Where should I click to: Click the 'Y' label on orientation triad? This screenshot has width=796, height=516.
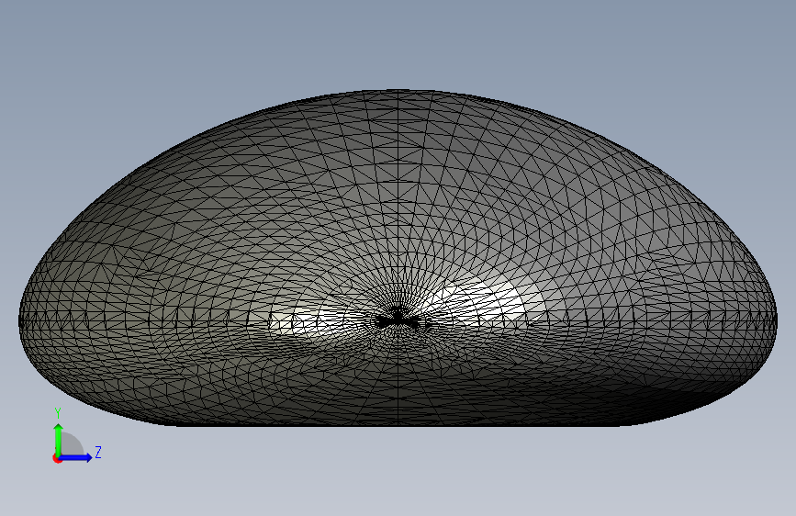coord(58,413)
